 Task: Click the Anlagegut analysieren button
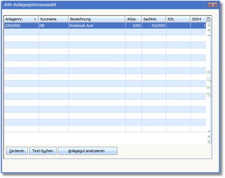[88, 151]
